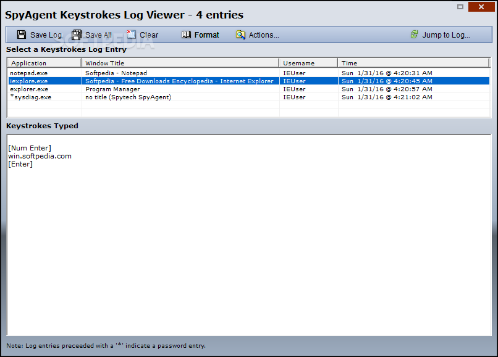Viewport: 498px width, 357px height.
Task: Click the Save All multi-disk icon
Action: click(x=77, y=35)
